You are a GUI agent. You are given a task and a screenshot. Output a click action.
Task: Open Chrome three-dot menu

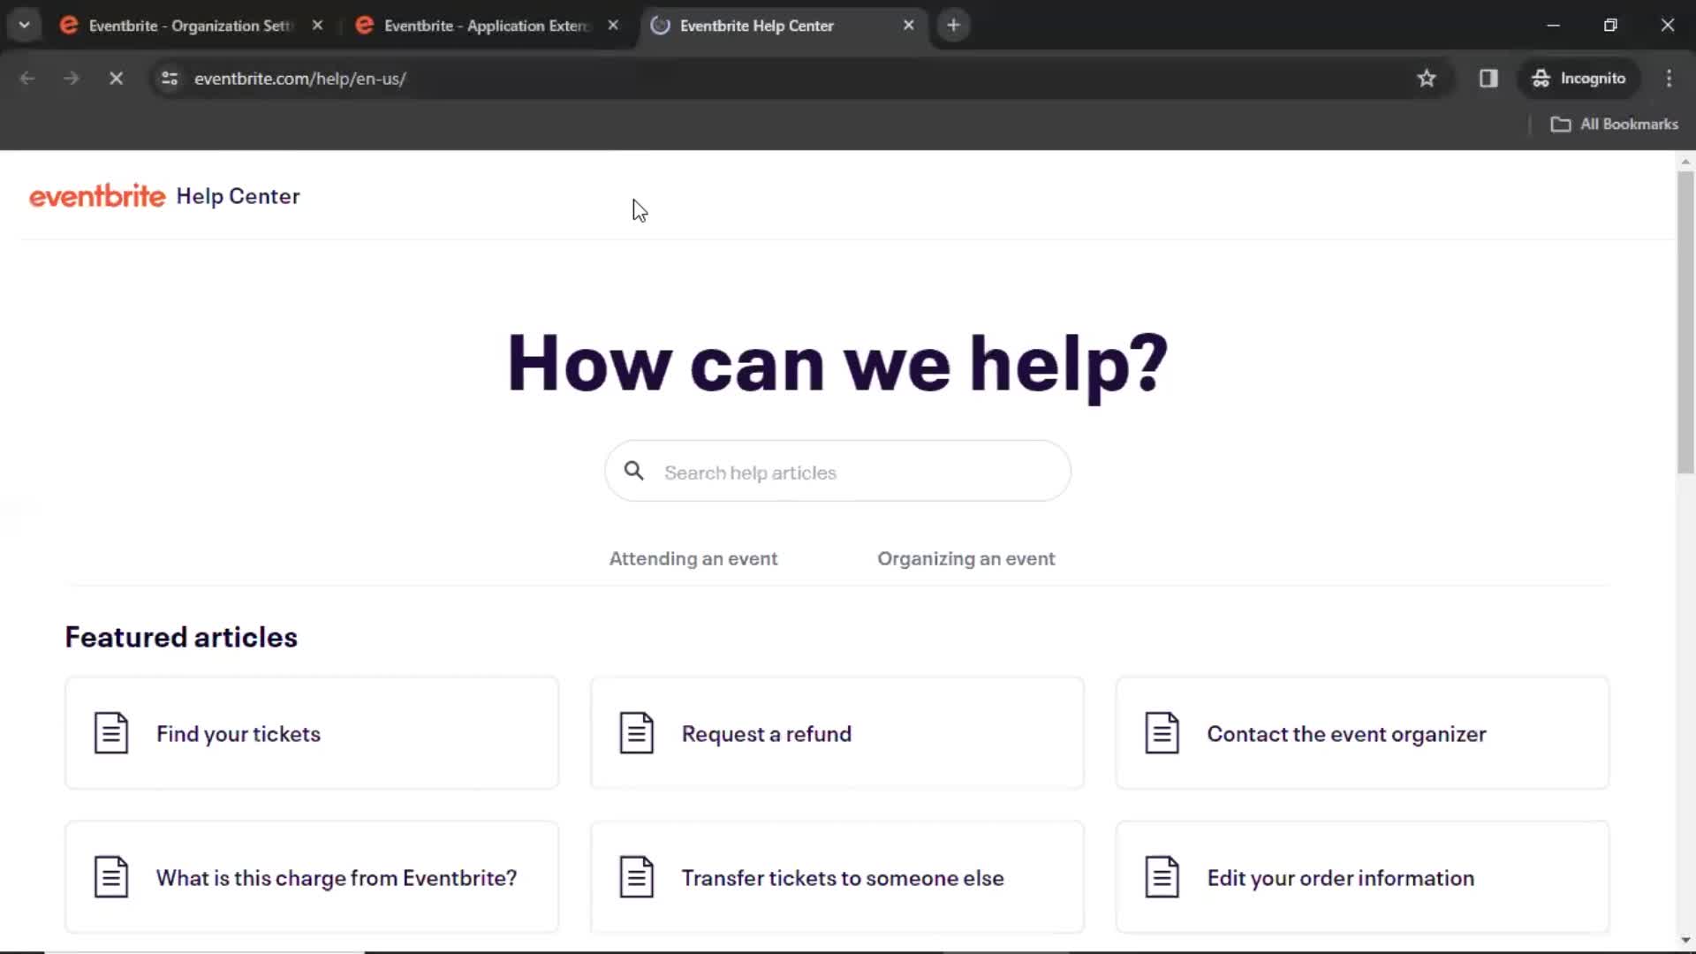[1669, 79]
